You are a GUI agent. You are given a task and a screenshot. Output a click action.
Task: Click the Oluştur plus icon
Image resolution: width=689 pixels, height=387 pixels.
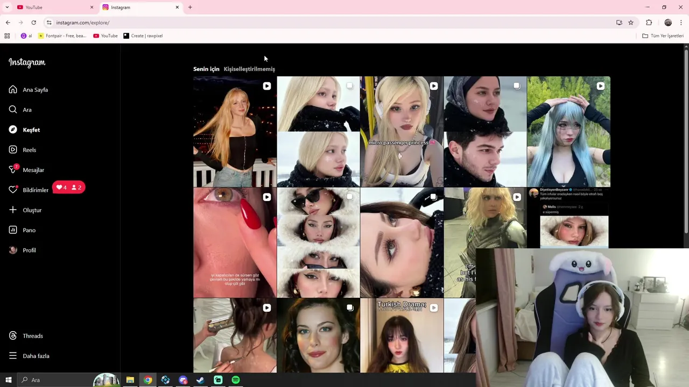point(13,210)
